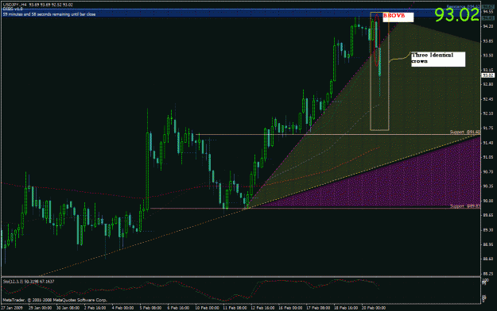This screenshot has width=497, height=311.
Task: Click the 2 Feb 16:00 time label
Action: [x=95, y=308]
